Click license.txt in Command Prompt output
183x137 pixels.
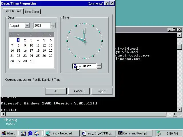pyautogui.click(x=128, y=59)
